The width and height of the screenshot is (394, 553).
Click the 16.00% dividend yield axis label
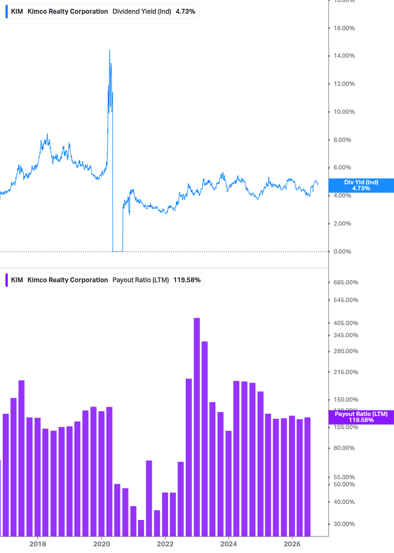pos(344,28)
